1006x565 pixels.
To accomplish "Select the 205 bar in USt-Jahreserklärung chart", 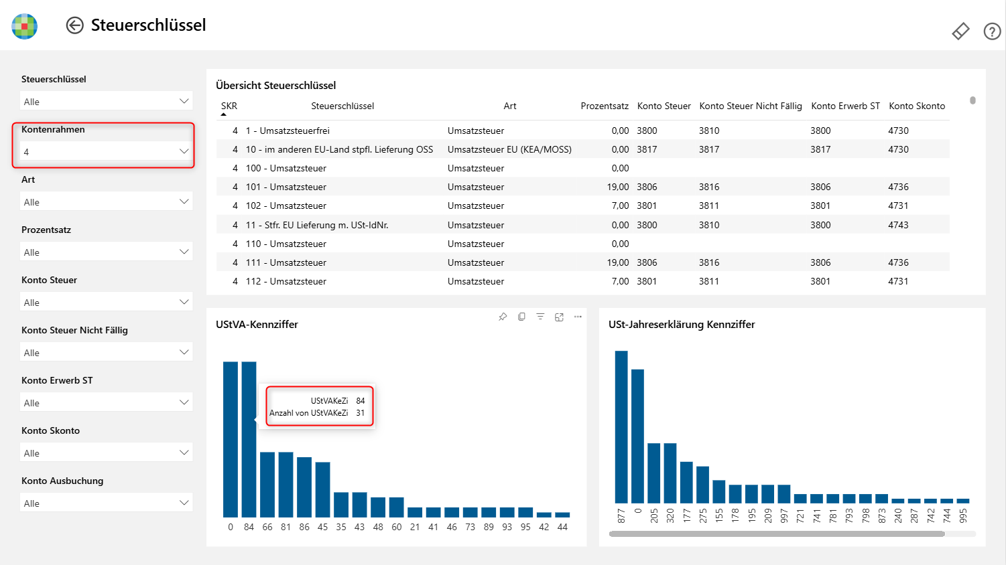I will [x=653, y=473].
